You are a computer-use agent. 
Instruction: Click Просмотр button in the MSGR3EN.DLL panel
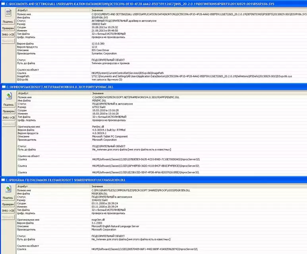click(8, 217)
